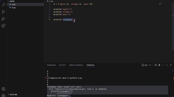174x97 pixels.
Task: Switch to the OUTPUT tab
Action: coord(62,65)
